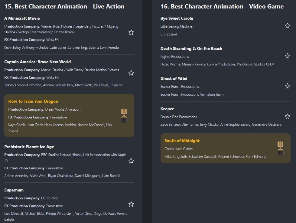Select the A Minecraft Movie title

click(22, 18)
